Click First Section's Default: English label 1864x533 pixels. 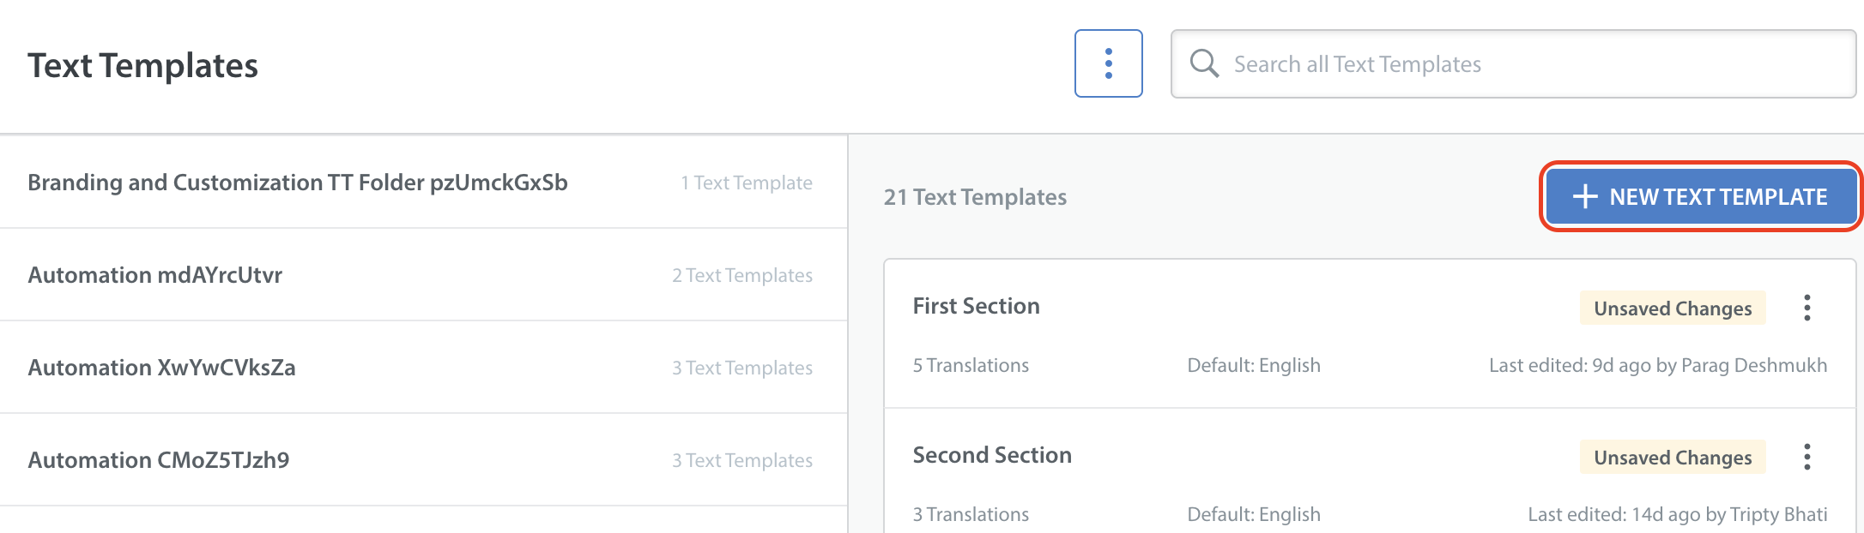click(1253, 365)
